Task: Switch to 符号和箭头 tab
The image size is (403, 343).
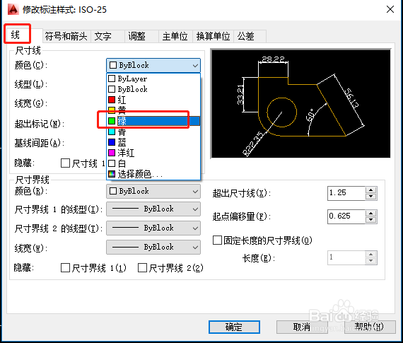Action: click(66, 36)
